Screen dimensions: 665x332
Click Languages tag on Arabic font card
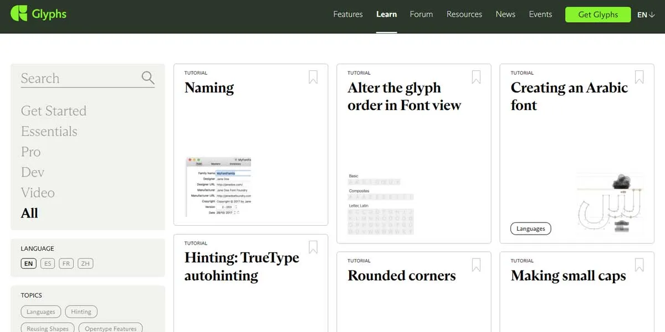531,229
